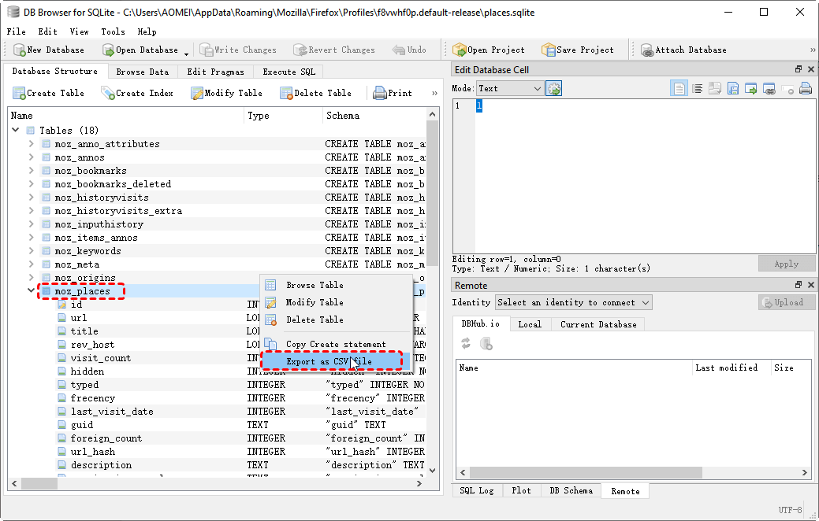Open the Identity selection dropdown
The image size is (819, 521).
(573, 302)
